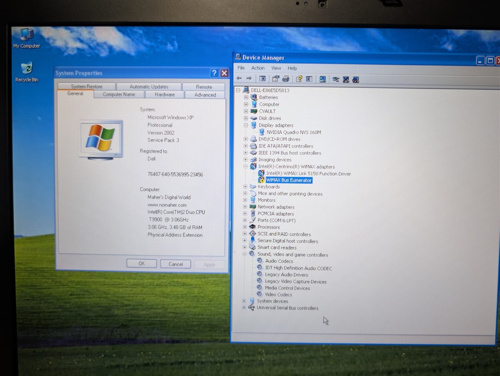Collapse the Intel Centrino WiMAX adapters node

pos(246,166)
